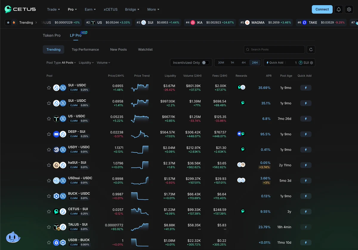Screen dimensions: 358x250
Task: Star the USDY - USDC pool
Action: pos(49,150)
